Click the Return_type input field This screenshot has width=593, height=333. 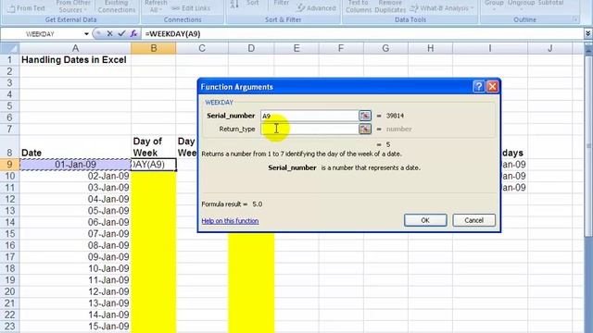click(x=309, y=129)
